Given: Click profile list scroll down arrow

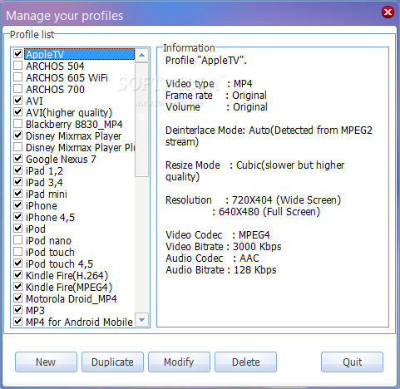Looking at the screenshot, I should click(x=141, y=320).
